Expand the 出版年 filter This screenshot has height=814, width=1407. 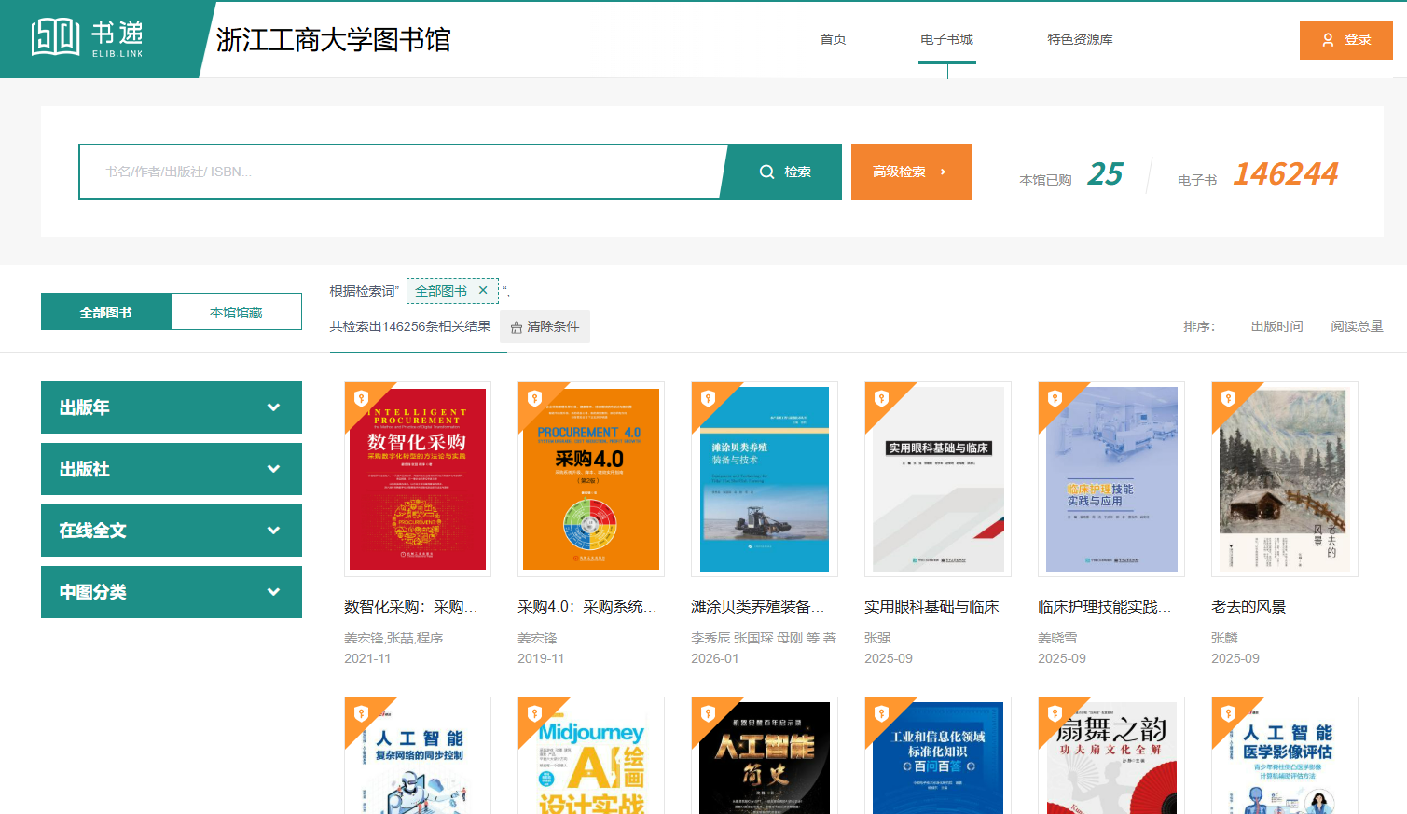(x=172, y=407)
